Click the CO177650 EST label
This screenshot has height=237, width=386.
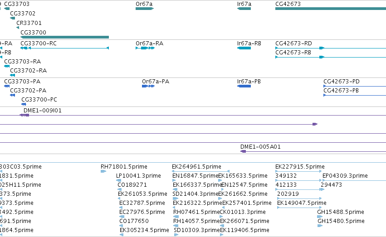pos(134,221)
